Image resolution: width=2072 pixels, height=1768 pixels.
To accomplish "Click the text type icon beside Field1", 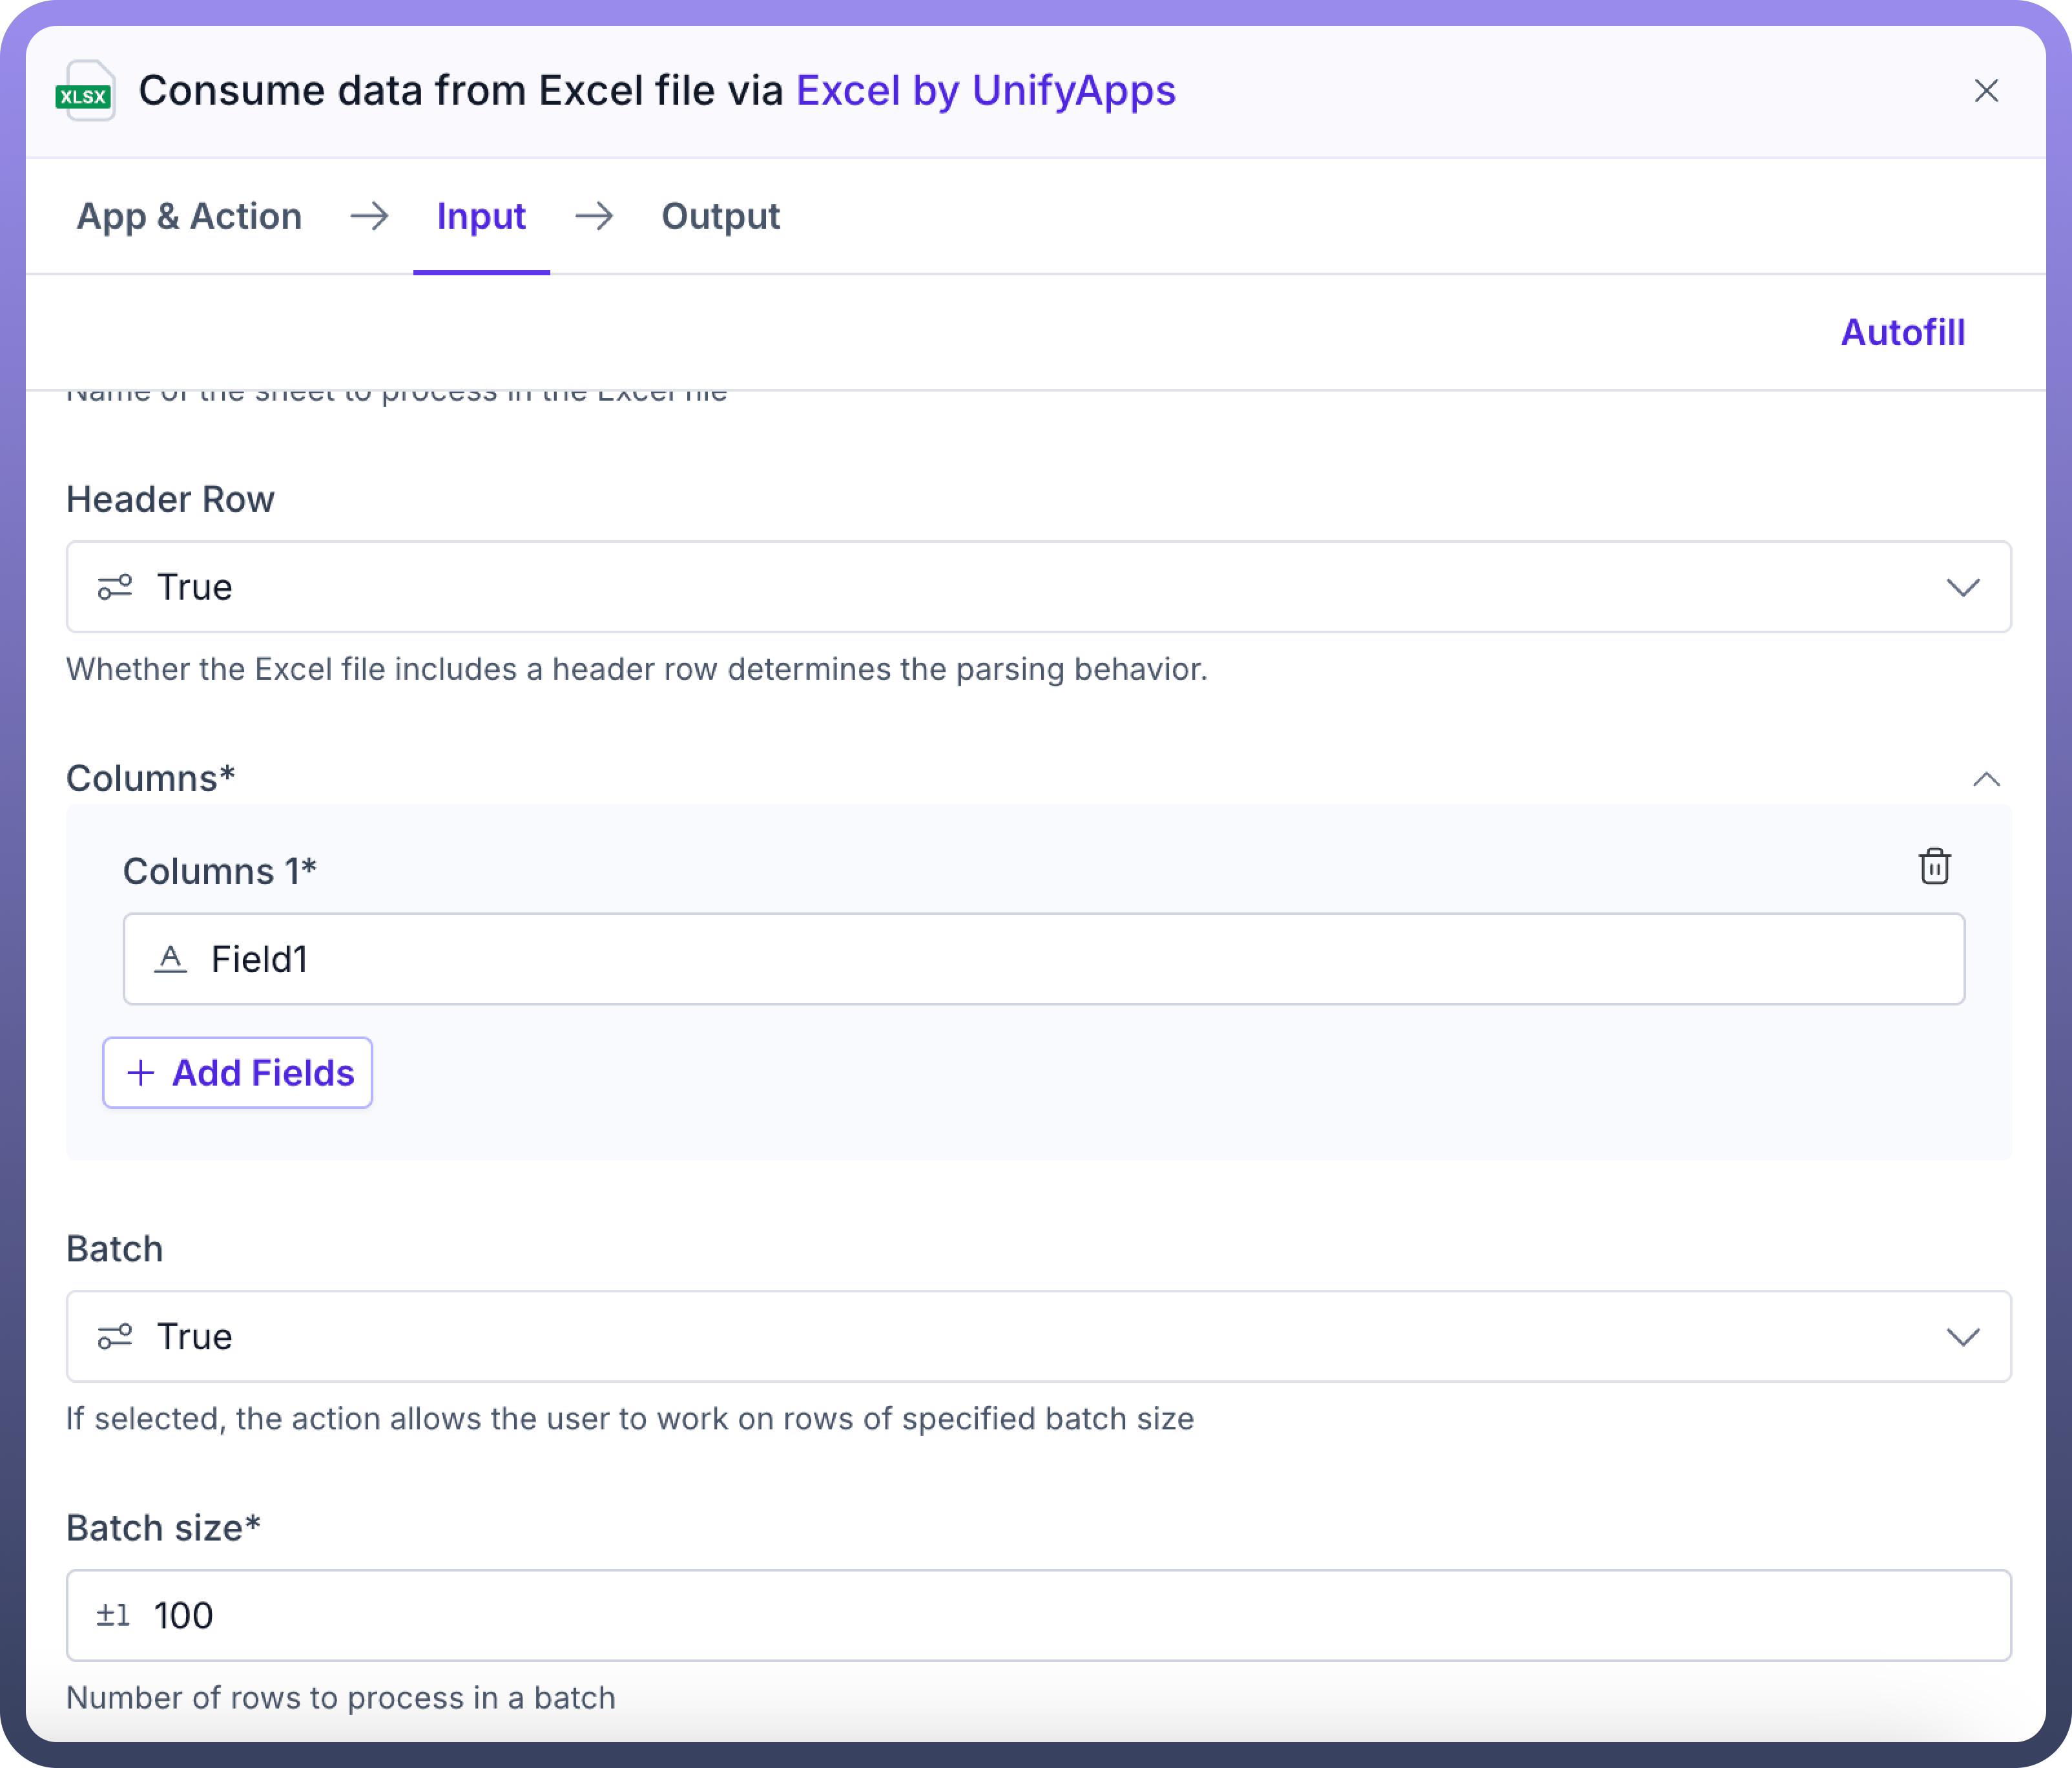I will (170, 960).
